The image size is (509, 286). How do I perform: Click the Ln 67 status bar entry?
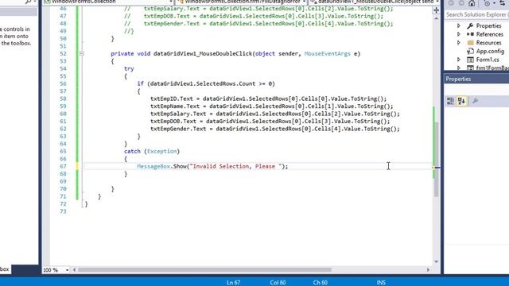(233, 283)
